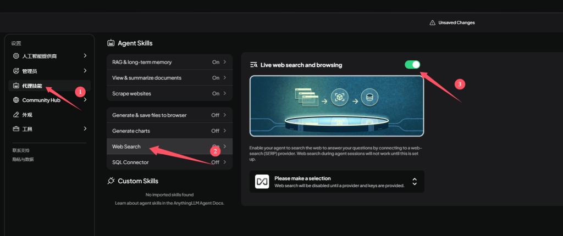Open the 隐私与数据 privacy link
This screenshot has height=236, width=563.
[23, 159]
